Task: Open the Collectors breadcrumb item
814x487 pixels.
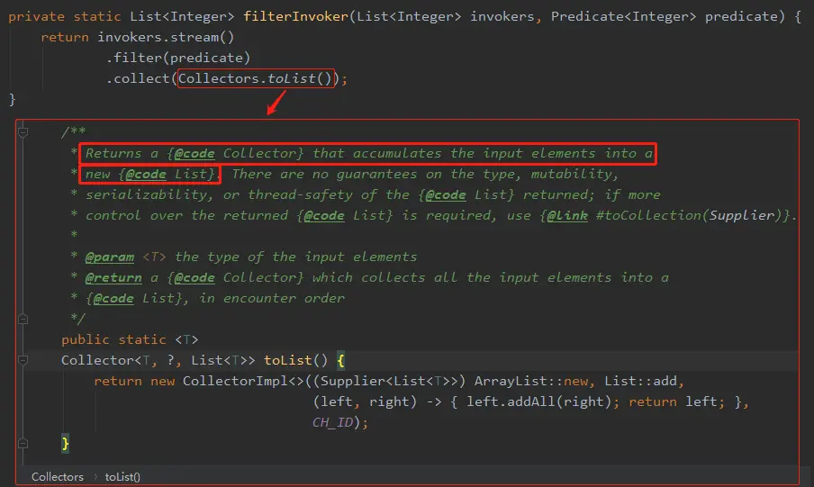Action: (x=57, y=476)
